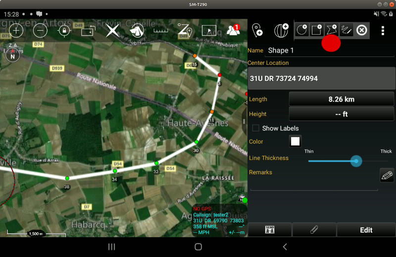The height and width of the screenshot is (257, 396).
Task: Choose the freehand telestrate drawing tool
Action: pyautogui.click(x=346, y=30)
